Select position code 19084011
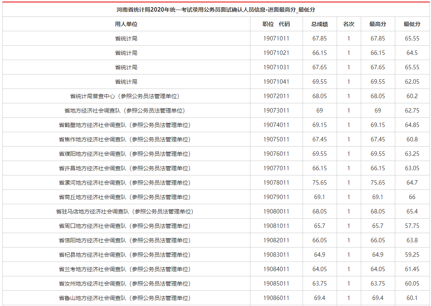 [x=276, y=269]
